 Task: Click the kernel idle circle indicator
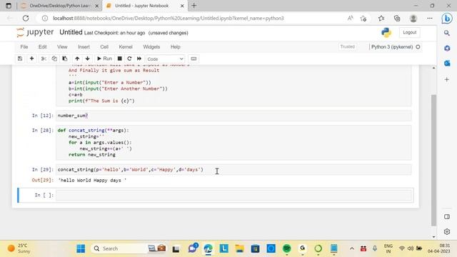coord(418,47)
